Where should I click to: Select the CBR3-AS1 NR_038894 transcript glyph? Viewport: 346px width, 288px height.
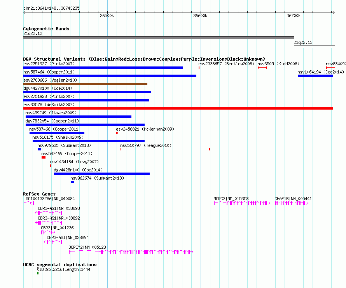click(53, 242)
